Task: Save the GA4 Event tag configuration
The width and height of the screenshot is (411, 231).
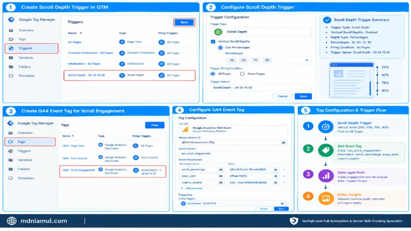Action: [x=281, y=209]
